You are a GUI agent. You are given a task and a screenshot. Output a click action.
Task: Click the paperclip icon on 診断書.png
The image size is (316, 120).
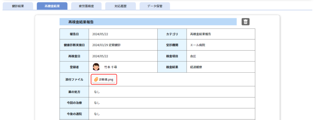[x=96, y=79]
